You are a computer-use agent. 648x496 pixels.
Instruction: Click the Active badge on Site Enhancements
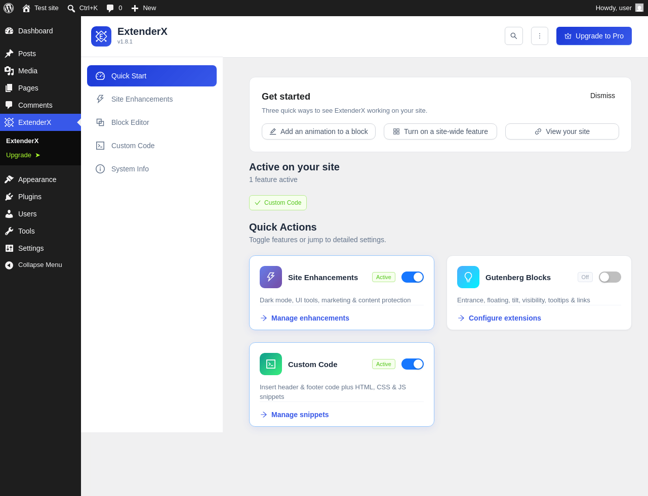point(384,277)
